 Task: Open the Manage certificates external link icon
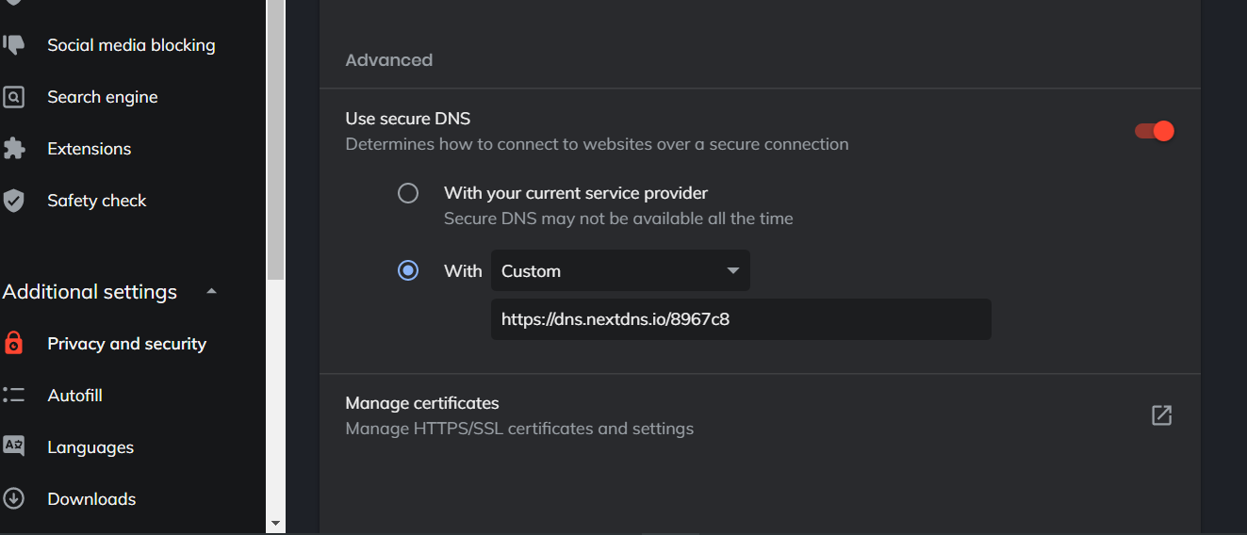coord(1161,415)
